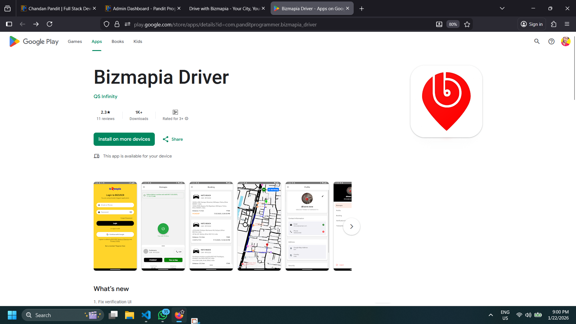This screenshot has width=576, height=324.
Task: Open the Books section
Action: click(117, 41)
